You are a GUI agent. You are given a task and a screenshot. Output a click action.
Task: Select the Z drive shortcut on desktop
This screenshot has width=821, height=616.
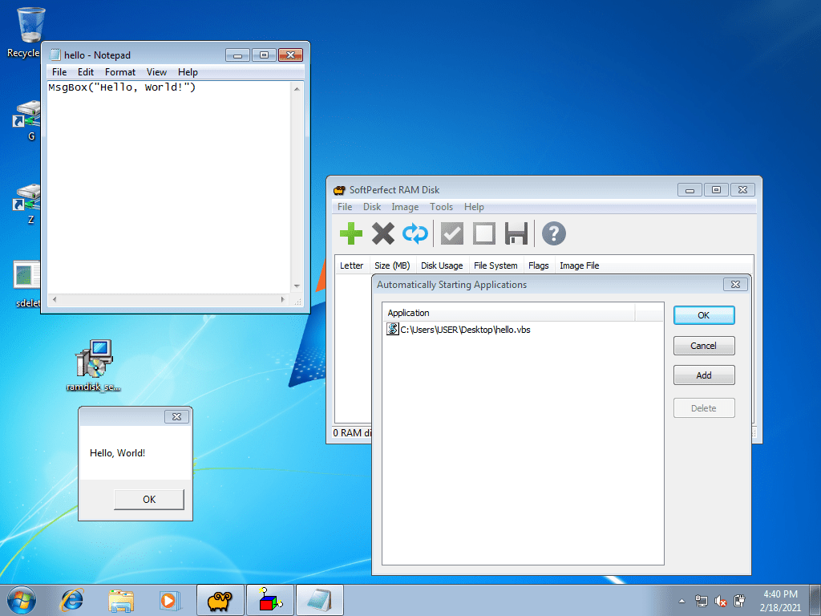(27, 205)
